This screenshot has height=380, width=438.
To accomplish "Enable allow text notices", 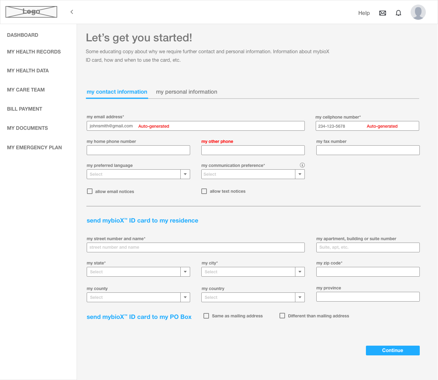I will pos(204,191).
